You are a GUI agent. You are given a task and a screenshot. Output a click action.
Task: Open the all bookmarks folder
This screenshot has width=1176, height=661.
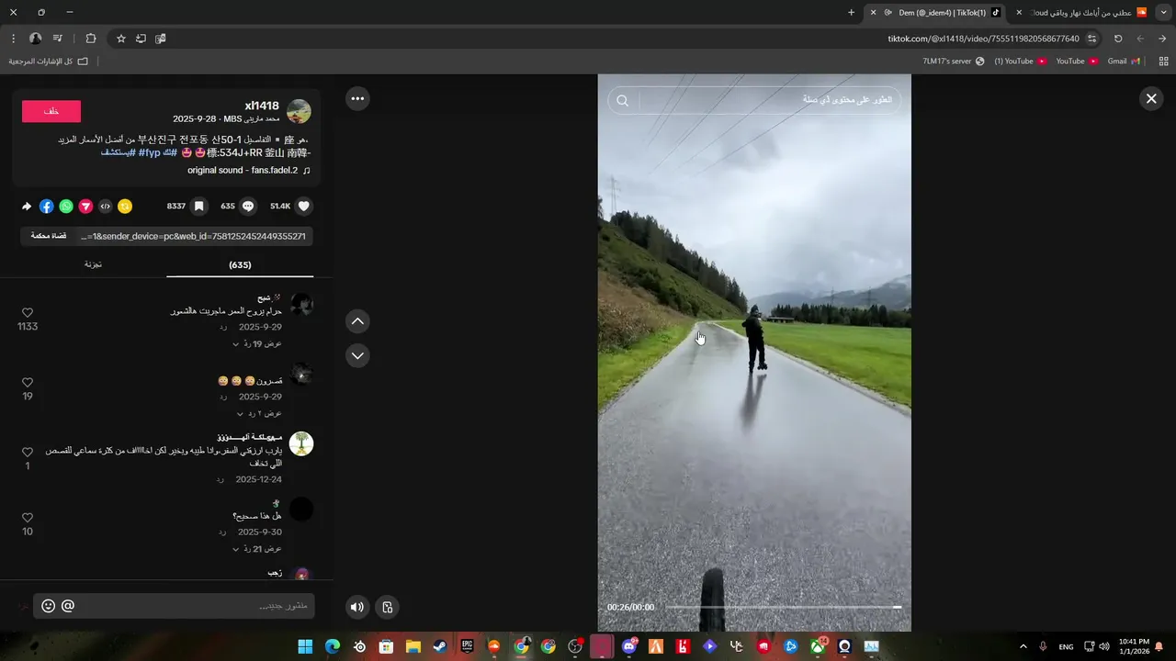[48, 62]
